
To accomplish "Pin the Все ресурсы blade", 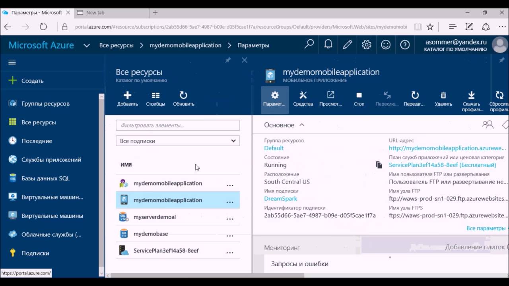I will point(228,60).
